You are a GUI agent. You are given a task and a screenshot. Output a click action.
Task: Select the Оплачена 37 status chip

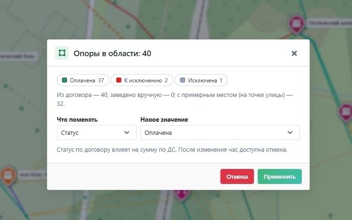click(83, 80)
